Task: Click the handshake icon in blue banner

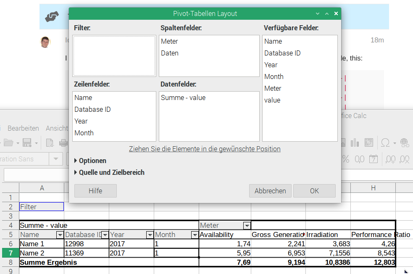Action: click(52, 16)
